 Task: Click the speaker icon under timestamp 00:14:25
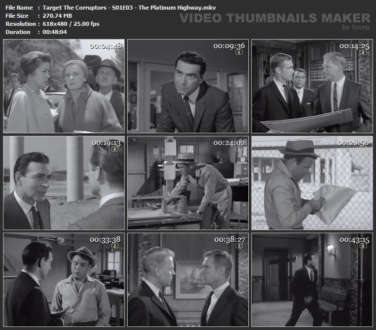(363, 52)
